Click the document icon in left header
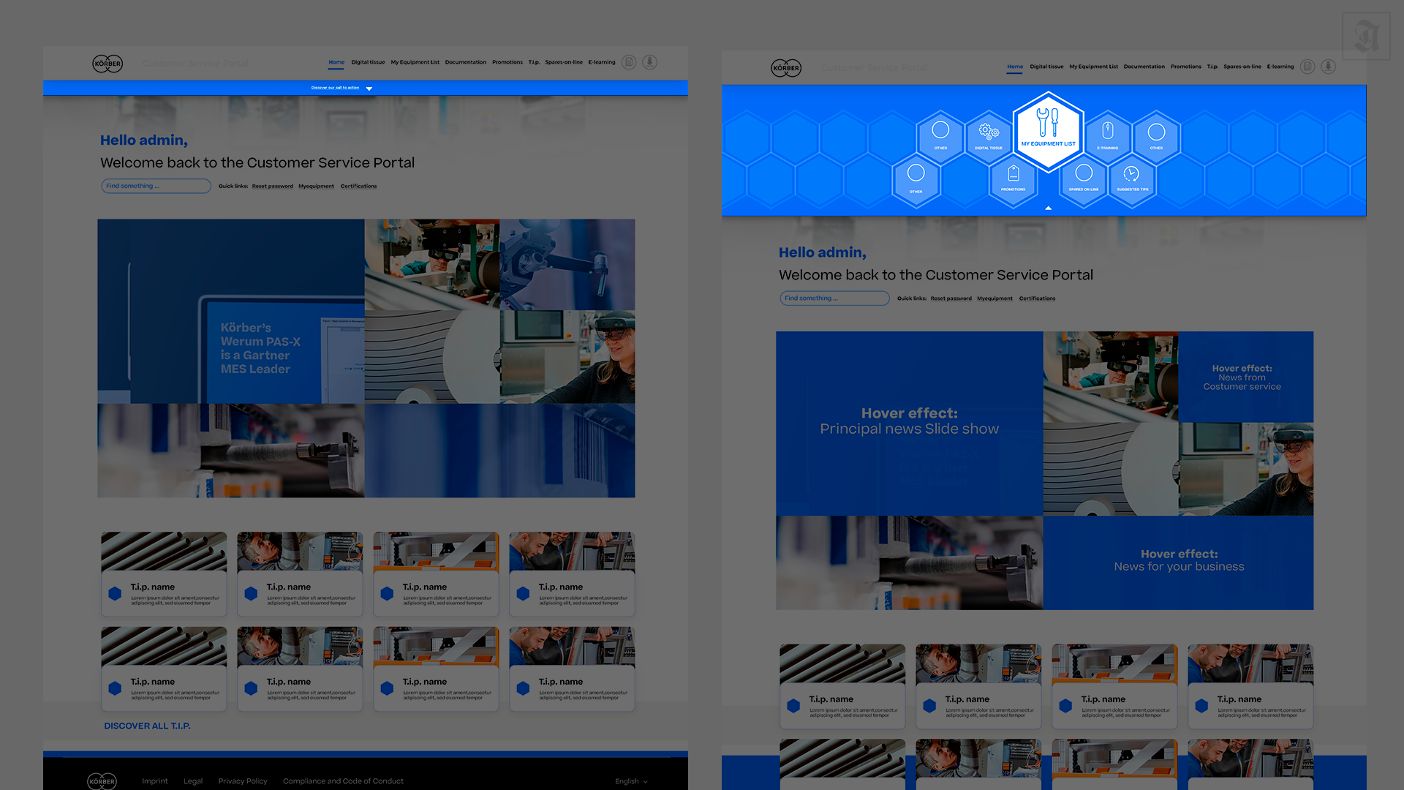Image resolution: width=1404 pixels, height=790 pixels. tap(629, 62)
